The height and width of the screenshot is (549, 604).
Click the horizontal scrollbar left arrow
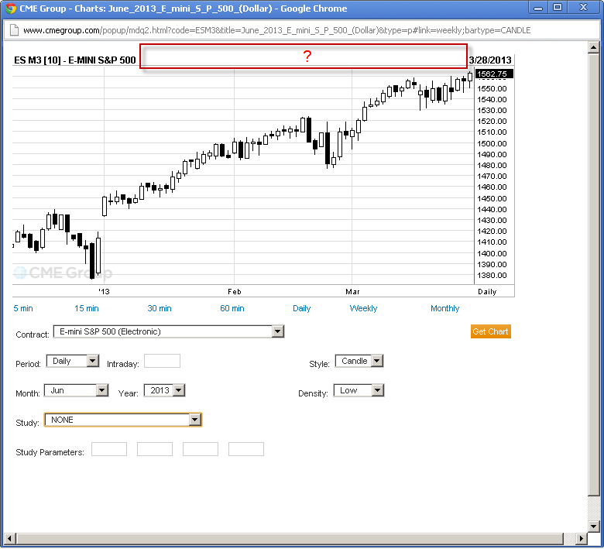[x=10, y=538]
